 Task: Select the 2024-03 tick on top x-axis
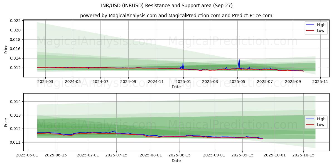coord(45,82)
